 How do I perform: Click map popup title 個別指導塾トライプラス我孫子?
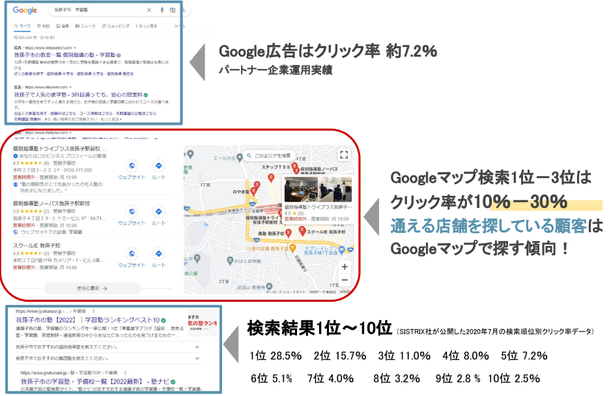tap(318, 207)
